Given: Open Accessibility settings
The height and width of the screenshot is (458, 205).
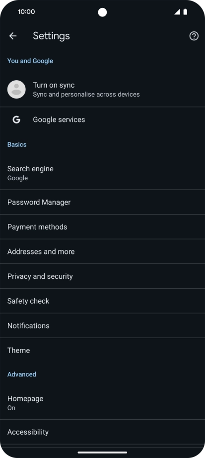Looking at the screenshot, I should (102, 432).
